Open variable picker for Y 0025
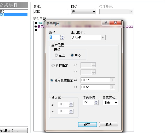 tap(112, 87)
